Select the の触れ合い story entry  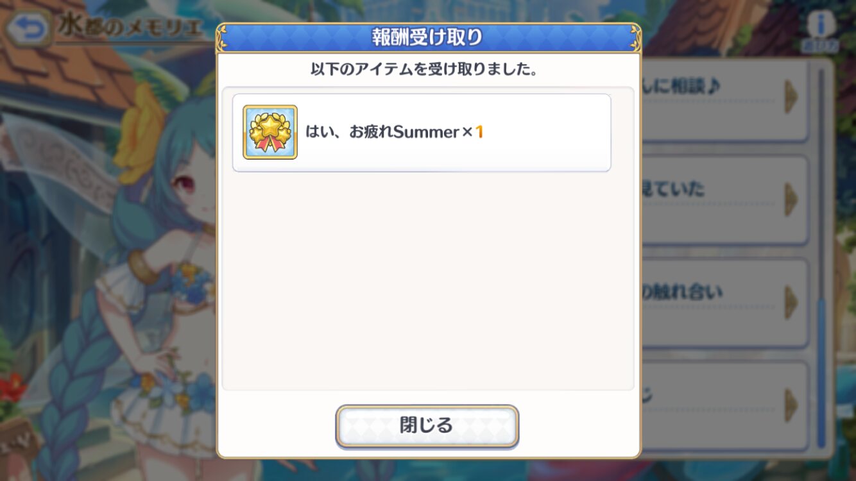tap(725, 303)
